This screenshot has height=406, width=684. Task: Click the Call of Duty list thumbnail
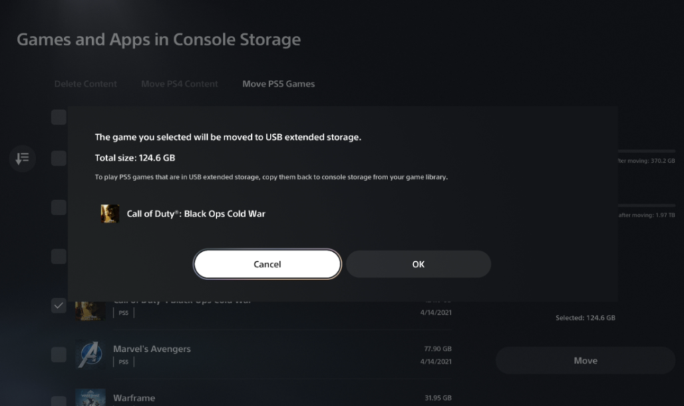point(90,311)
